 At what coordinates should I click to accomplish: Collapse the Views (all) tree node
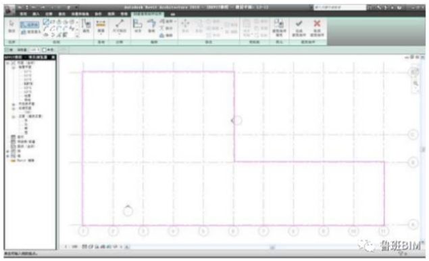8,63
